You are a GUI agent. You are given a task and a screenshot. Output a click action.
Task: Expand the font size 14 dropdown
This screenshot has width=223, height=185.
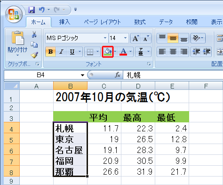click(x=125, y=38)
